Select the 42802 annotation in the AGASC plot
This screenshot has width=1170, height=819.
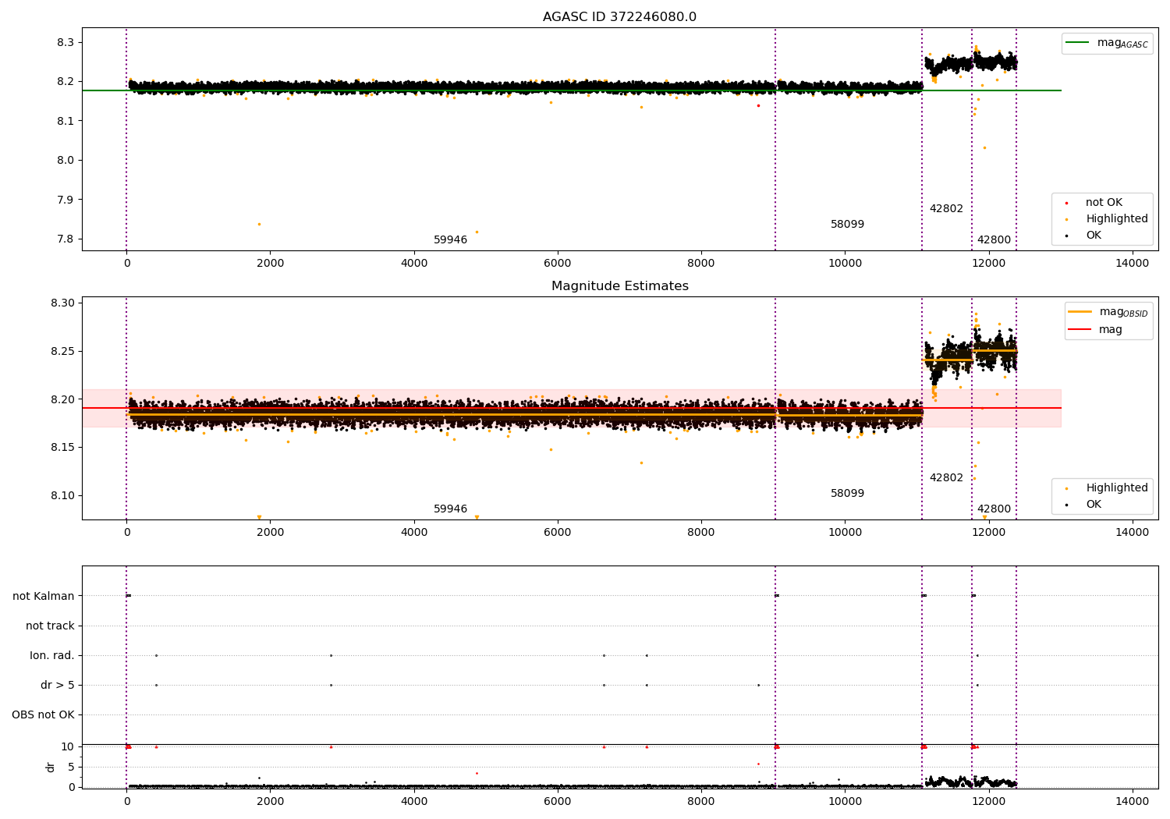[946, 208]
